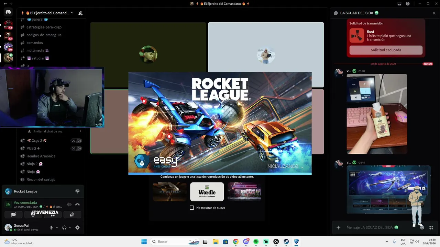Screen dimensions: 440x247
Task: Open the invite members icon beside server name
Action: coord(80,13)
